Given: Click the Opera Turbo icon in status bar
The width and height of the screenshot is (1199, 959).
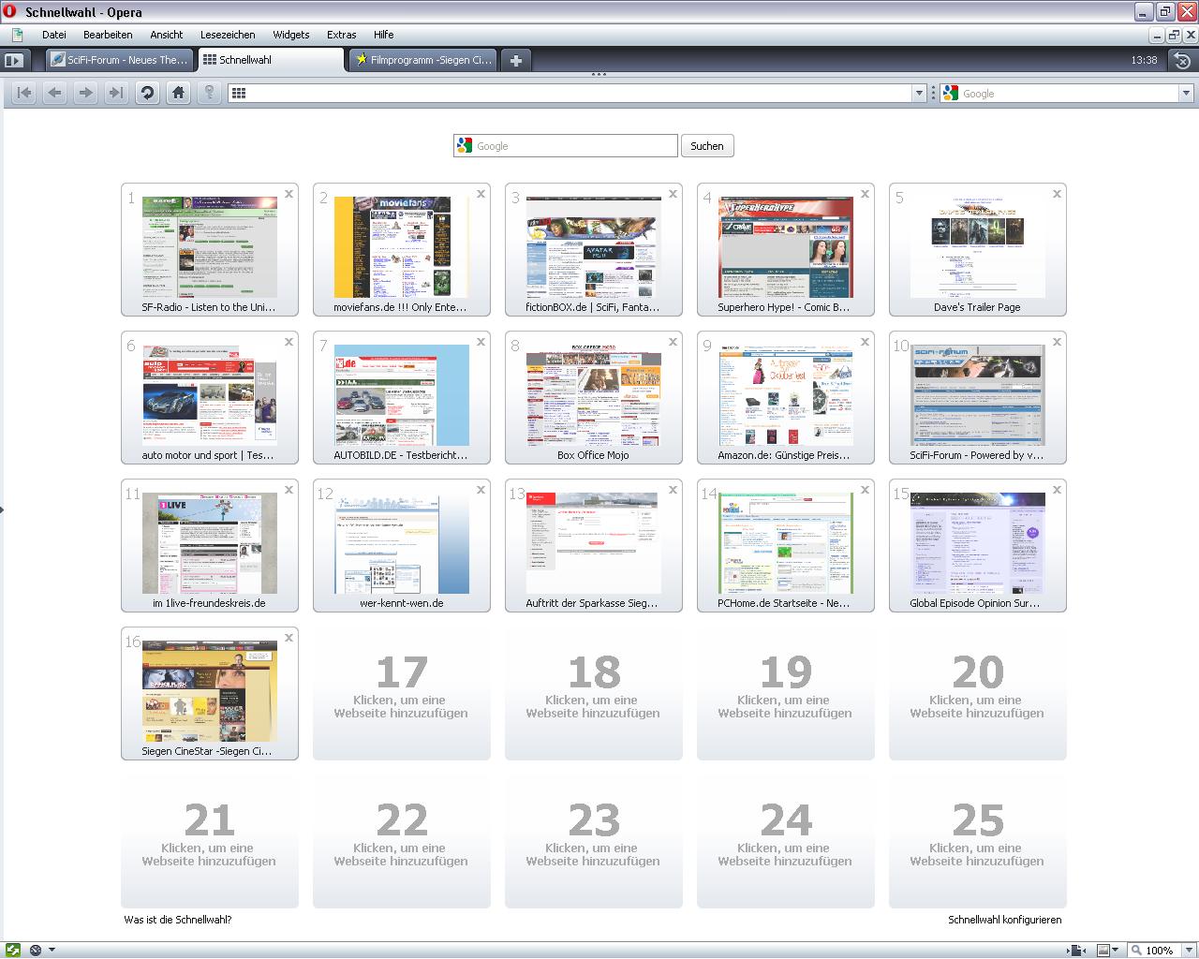Looking at the screenshot, I should pos(37,950).
